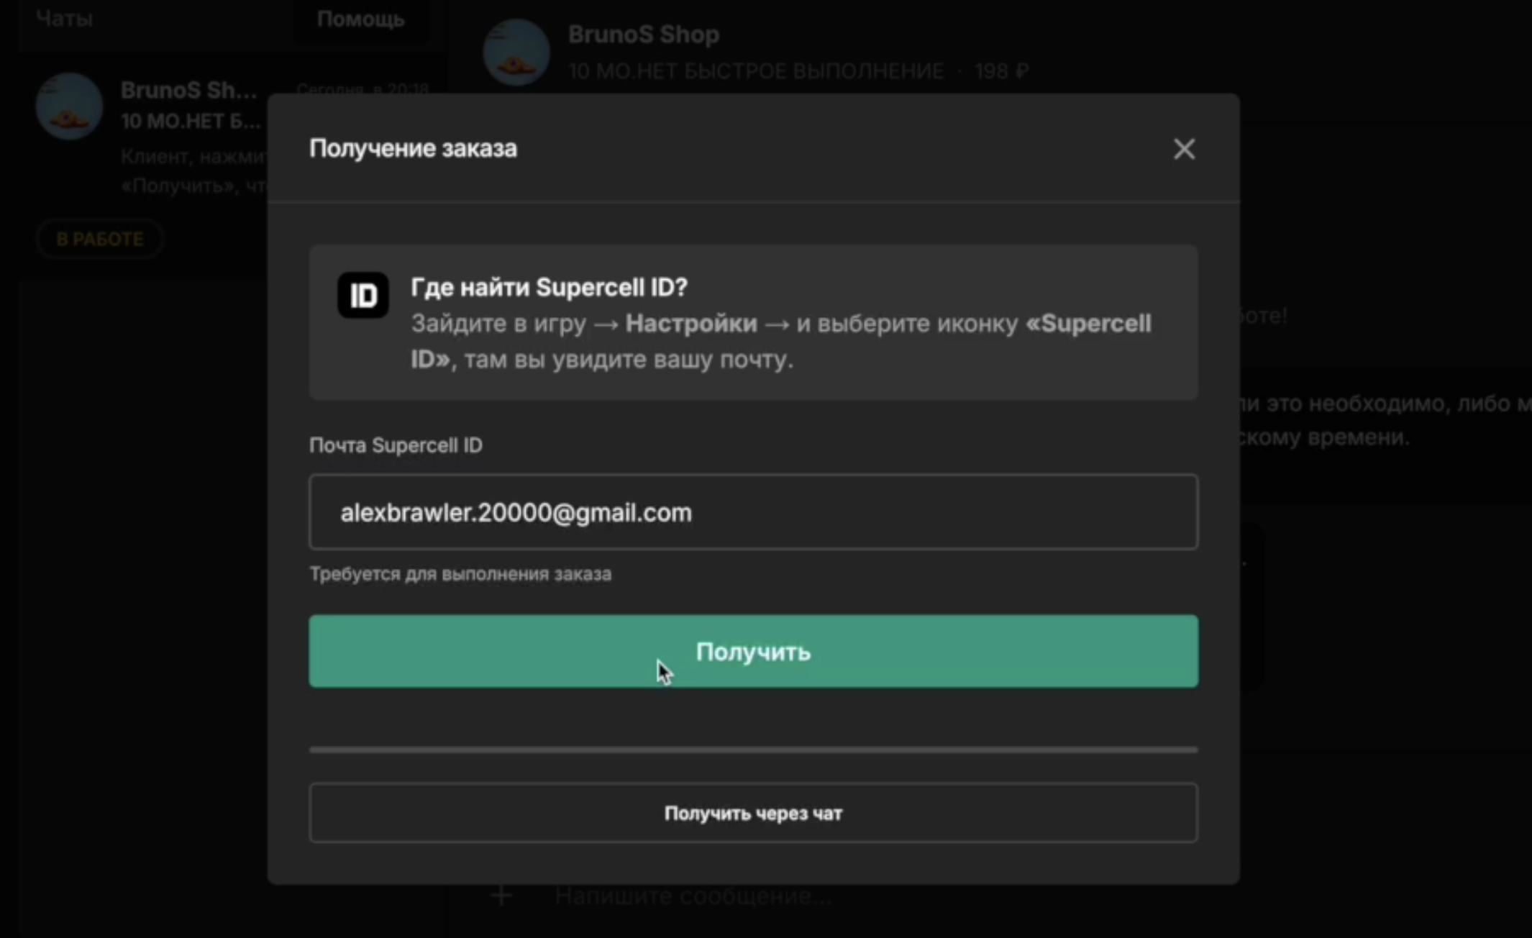Click the plus attachment icon
The width and height of the screenshot is (1532, 938).
[x=501, y=896]
